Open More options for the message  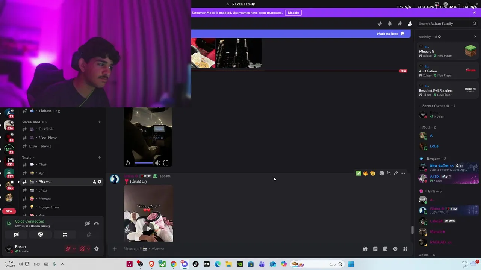(x=403, y=173)
